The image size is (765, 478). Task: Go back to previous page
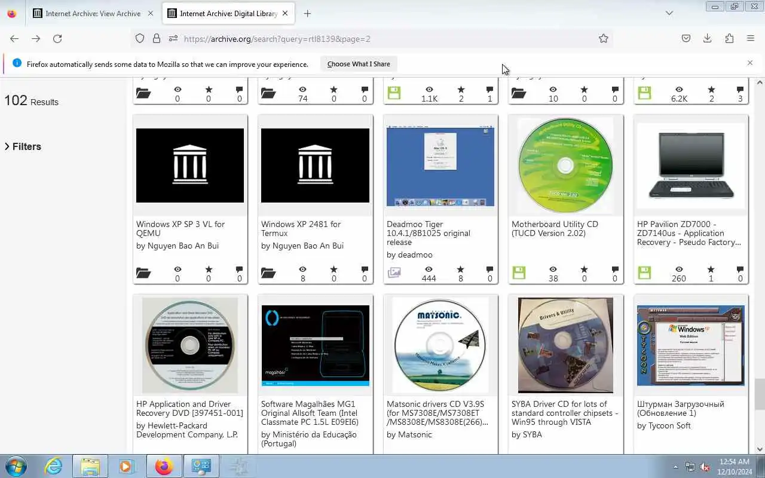14,38
